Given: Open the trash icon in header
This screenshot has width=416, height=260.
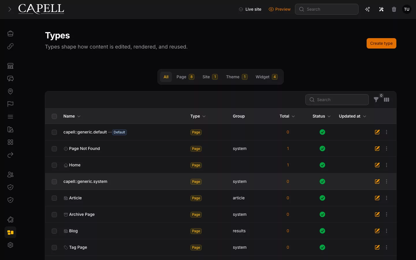Looking at the screenshot, I should click(x=394, y=9).
